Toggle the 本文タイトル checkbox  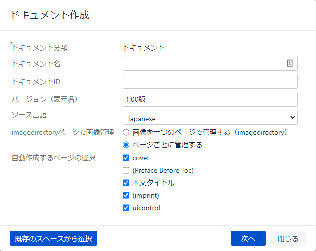point(126,183)
